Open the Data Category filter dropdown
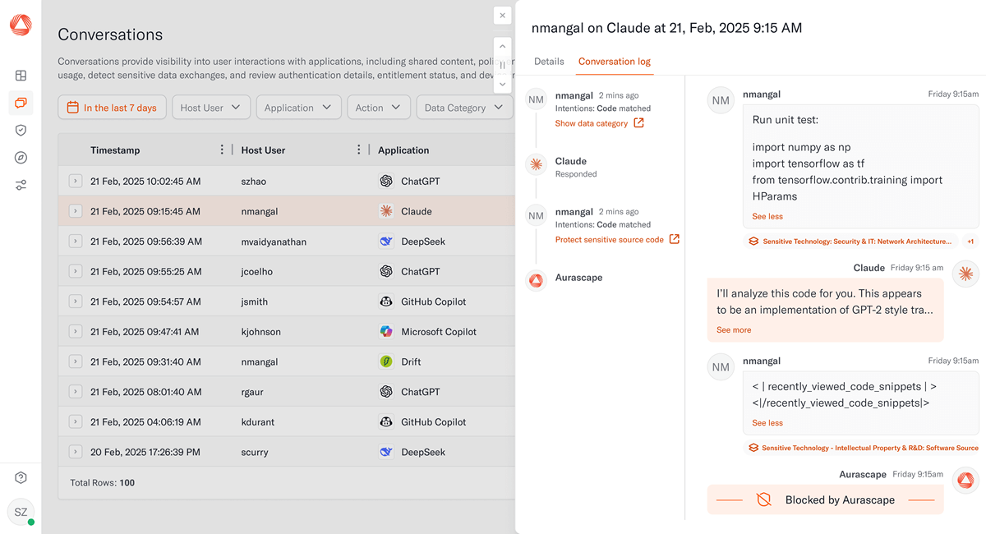Image resolution: width=986 pixels, height=534 pixels. (x=464, y=108)
